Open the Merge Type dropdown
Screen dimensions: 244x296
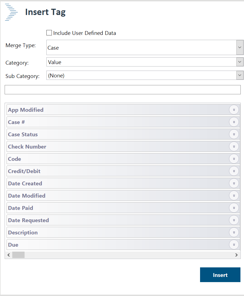tap(240, 47)
